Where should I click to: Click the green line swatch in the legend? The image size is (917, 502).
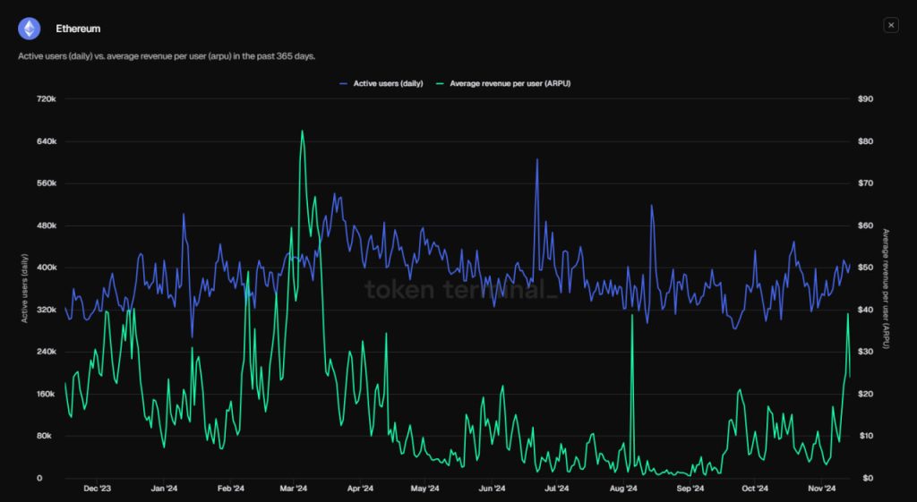click(x=439, y=83)
